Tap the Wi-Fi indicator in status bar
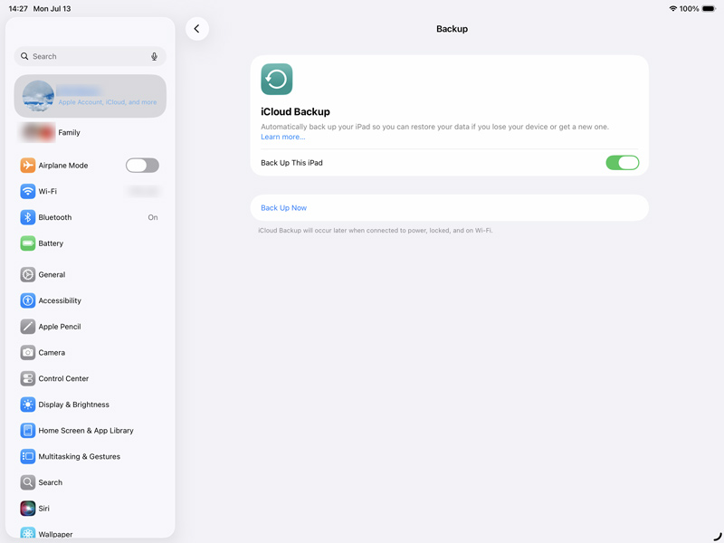This screenshot has height=543, width=724. [x=672, y=9]
